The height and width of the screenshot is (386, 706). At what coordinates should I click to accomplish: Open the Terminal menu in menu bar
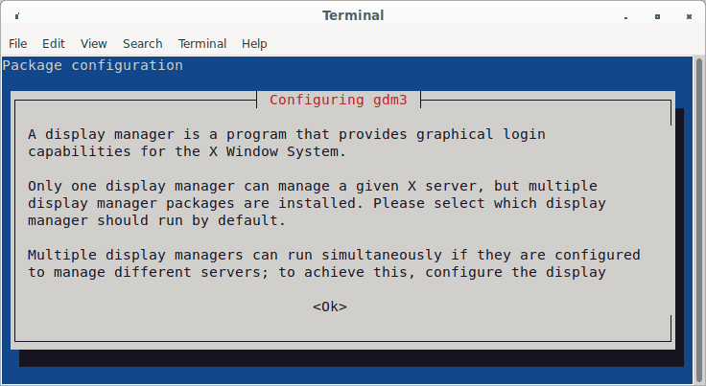coord(202,44)
